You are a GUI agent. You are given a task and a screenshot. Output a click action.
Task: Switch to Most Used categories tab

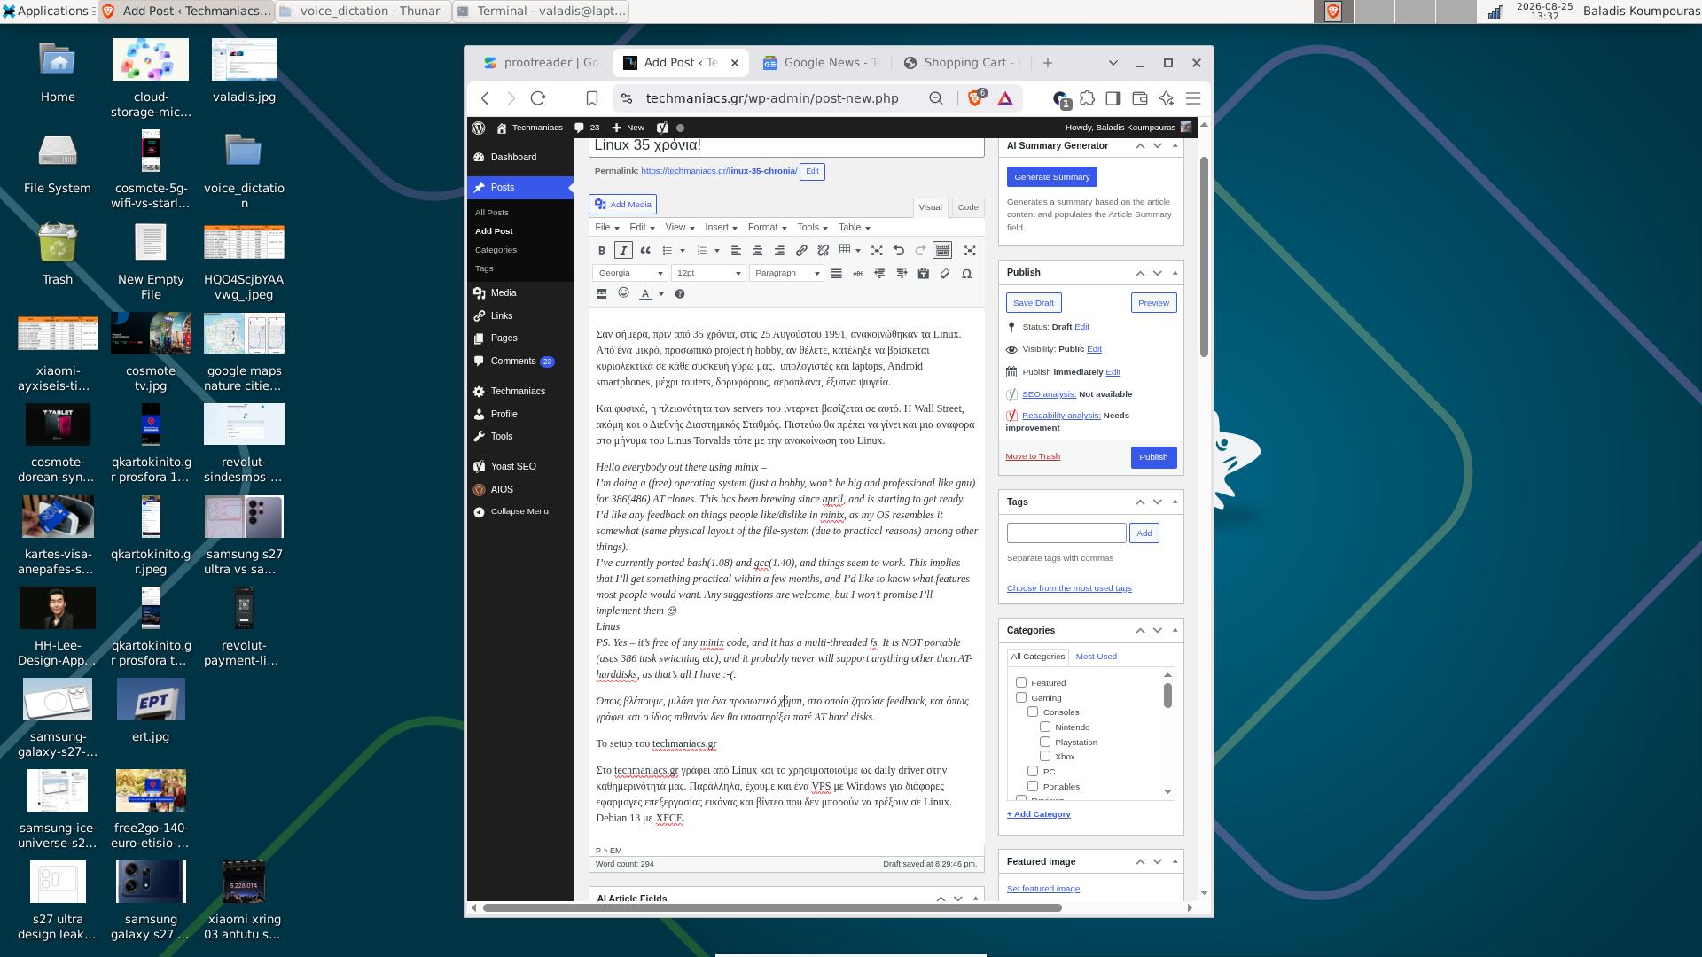click(x=1096, y=657)
